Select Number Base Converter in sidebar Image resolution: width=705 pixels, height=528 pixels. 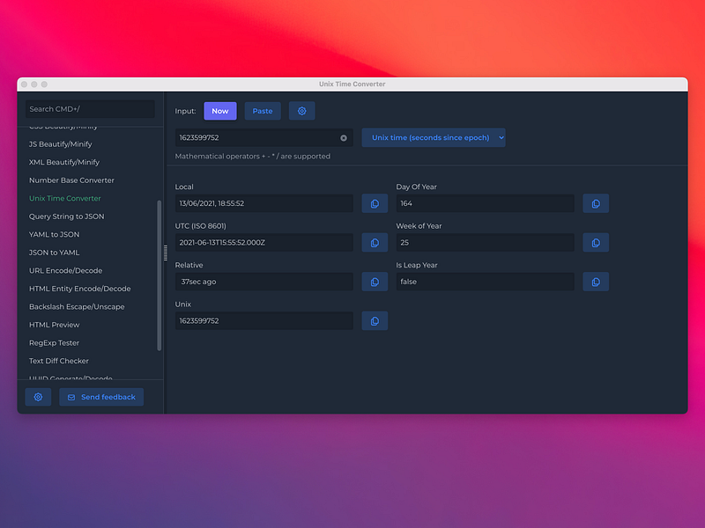pyautogui.click(x=71, y=180)
